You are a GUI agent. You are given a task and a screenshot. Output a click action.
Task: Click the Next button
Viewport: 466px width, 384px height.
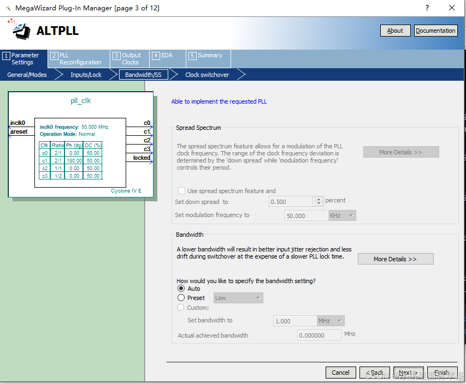[408, 373]
